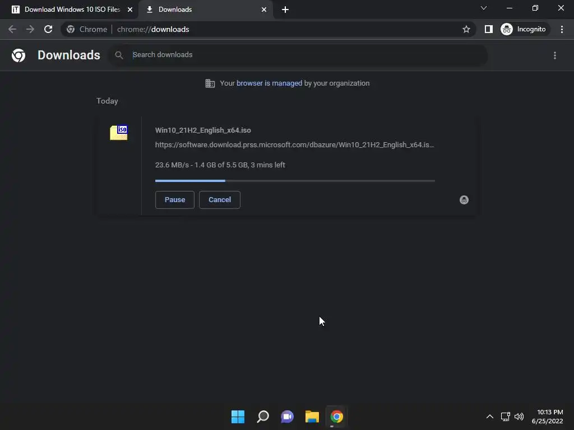Viewport: 574px width, 430px height.
Task: Open File Explorer from taskbar
Action: (312, 417)
